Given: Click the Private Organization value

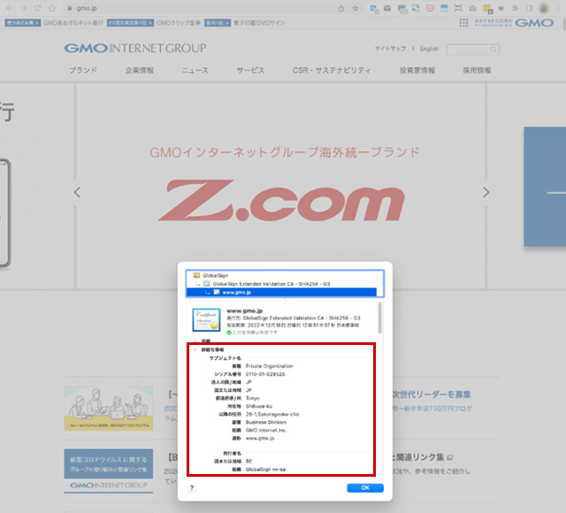Looking at the screenshot, I should point(269,366).
